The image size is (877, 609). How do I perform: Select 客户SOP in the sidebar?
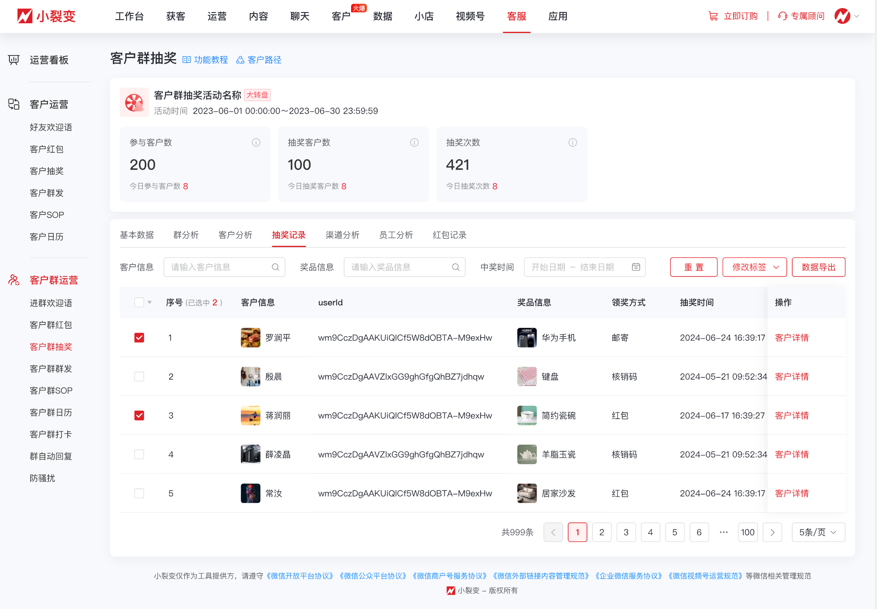[x=47, y=215]
